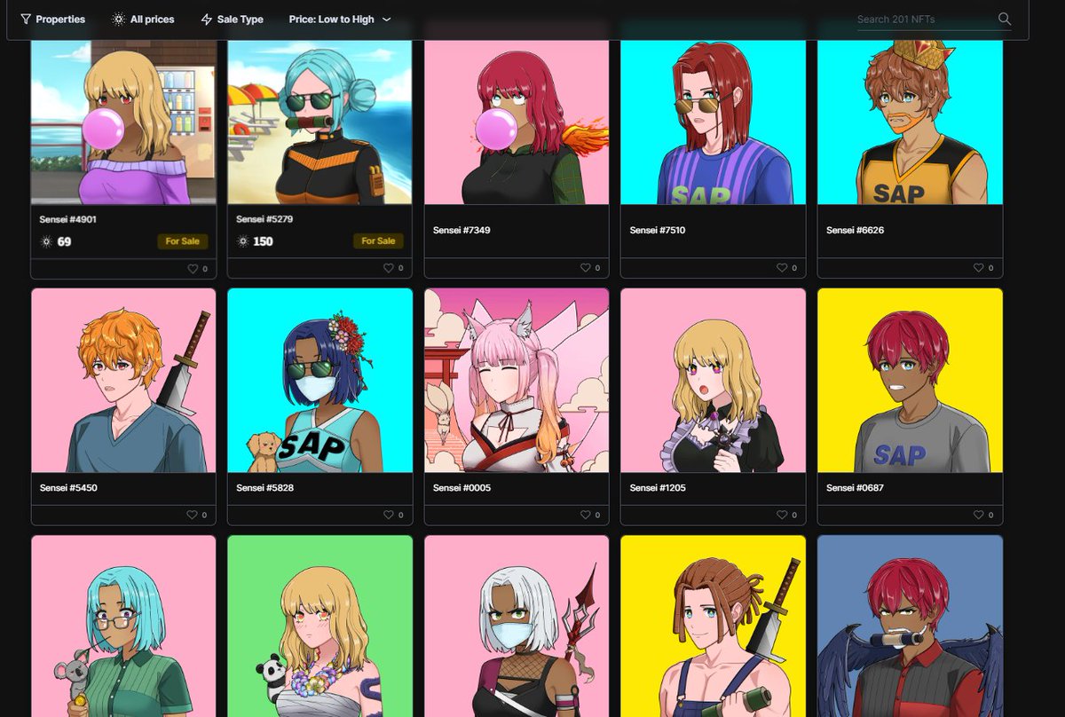Click the For Sale badge on Sensei #4901

coord(182,241)
